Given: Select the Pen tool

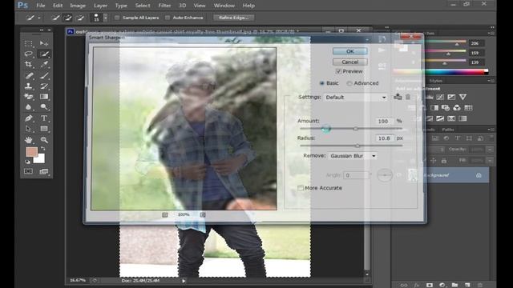Looking at the screenshot, I should 29,118.
